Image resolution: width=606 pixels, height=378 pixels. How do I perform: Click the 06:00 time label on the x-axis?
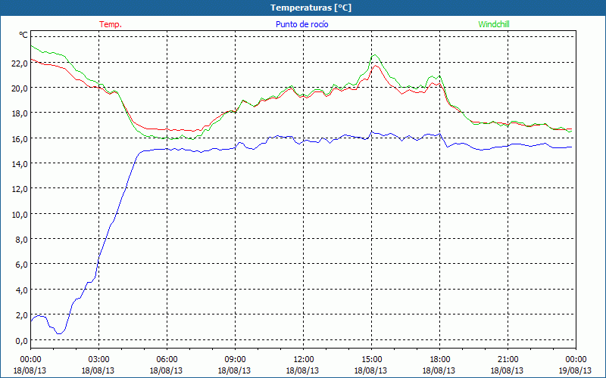[167, 360]
